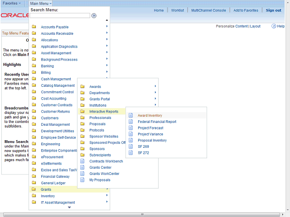Click the folder icon beside Interactive Reports
Viewport: 290px width, 217px height.
coord(82,111)
